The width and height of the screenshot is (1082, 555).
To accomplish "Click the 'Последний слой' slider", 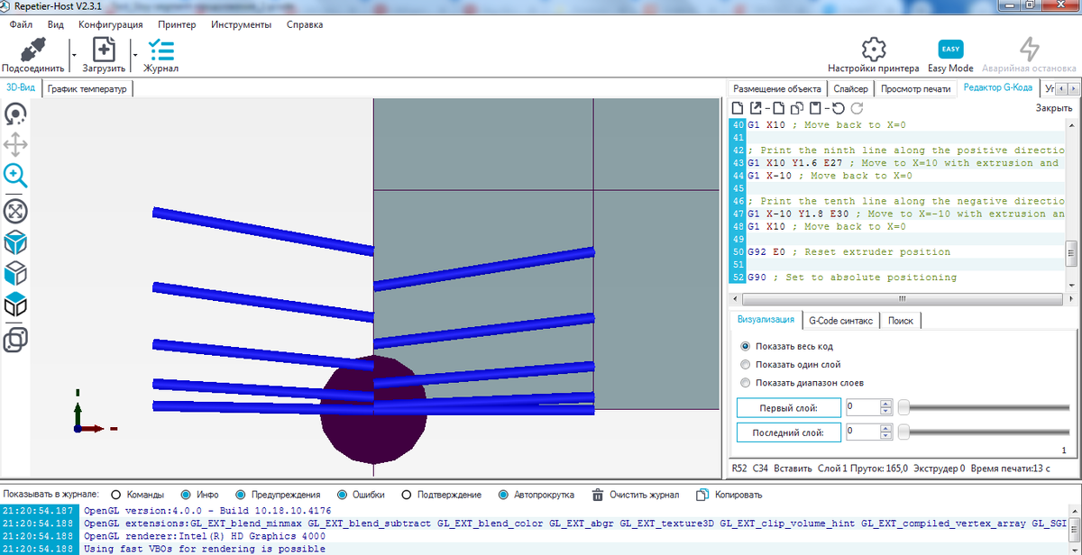I will pyautogui.click(x=986, y=432).
